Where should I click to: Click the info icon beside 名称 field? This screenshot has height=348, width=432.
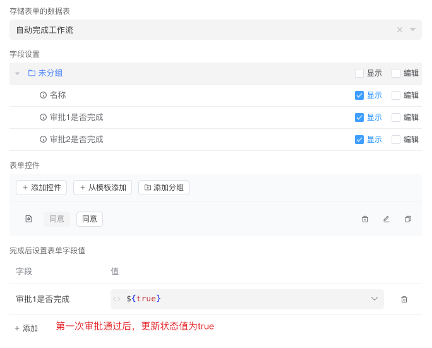click(43, 95)
